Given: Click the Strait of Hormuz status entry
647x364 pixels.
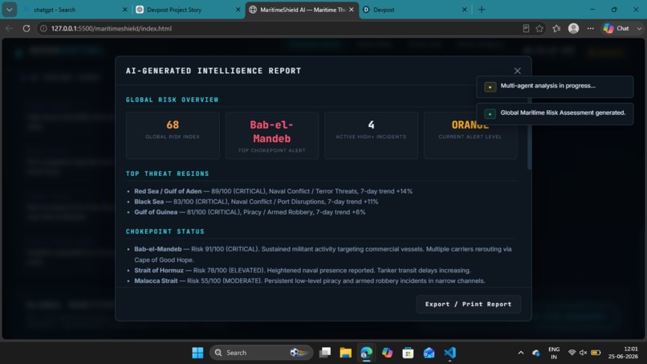Looking at the screenshot, I should tap(303, 270).
